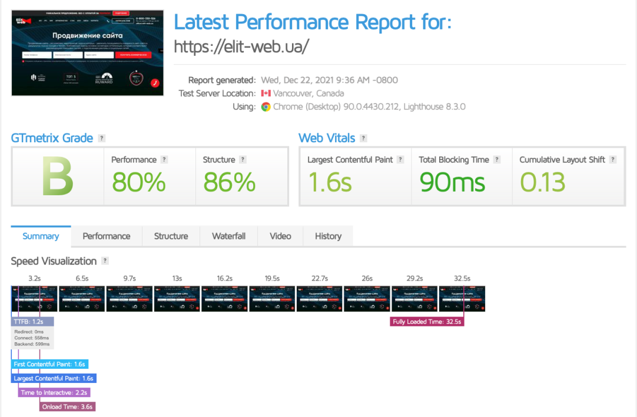Select the 16.2s filmstrip frame
Viewport: 637px width, 417px height.
224,298
